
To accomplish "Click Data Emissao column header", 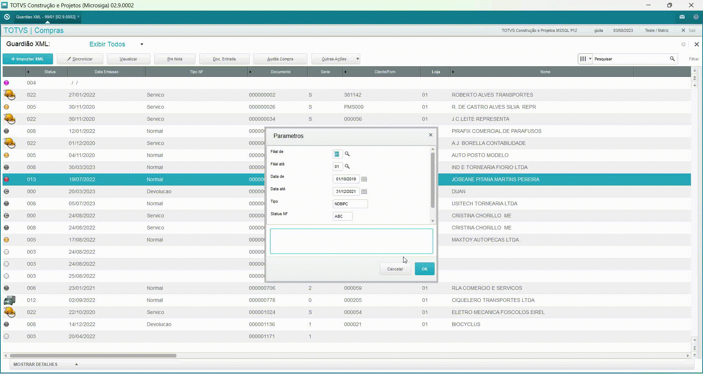I will click(x=107, y=72).
